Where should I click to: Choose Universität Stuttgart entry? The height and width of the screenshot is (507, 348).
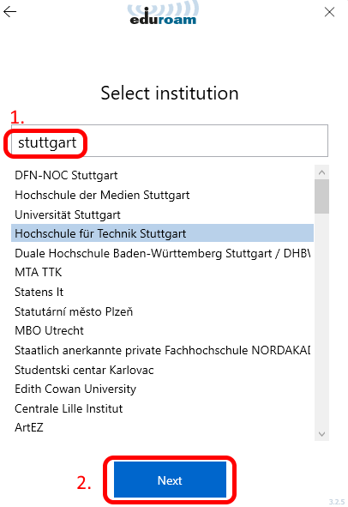(x=162, y=214)
